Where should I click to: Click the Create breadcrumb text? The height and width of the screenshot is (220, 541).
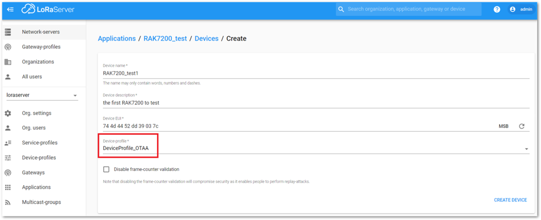tap(236, 39)
